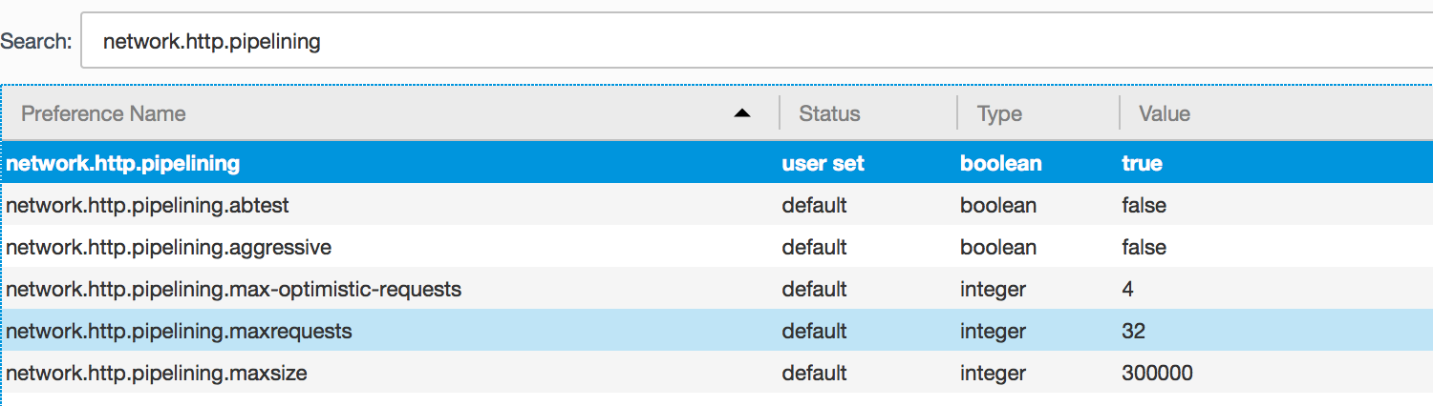The width and height of the screenshot is (1433, 406).
Task: Sort by Type column header
Action: 999,114
